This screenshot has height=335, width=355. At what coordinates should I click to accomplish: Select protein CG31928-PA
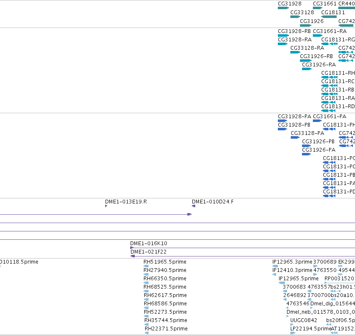tap(282, 121)
